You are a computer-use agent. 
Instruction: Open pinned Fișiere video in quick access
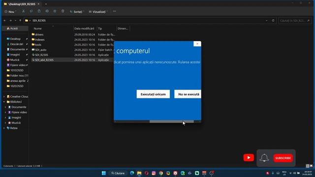tap(18, 65)
